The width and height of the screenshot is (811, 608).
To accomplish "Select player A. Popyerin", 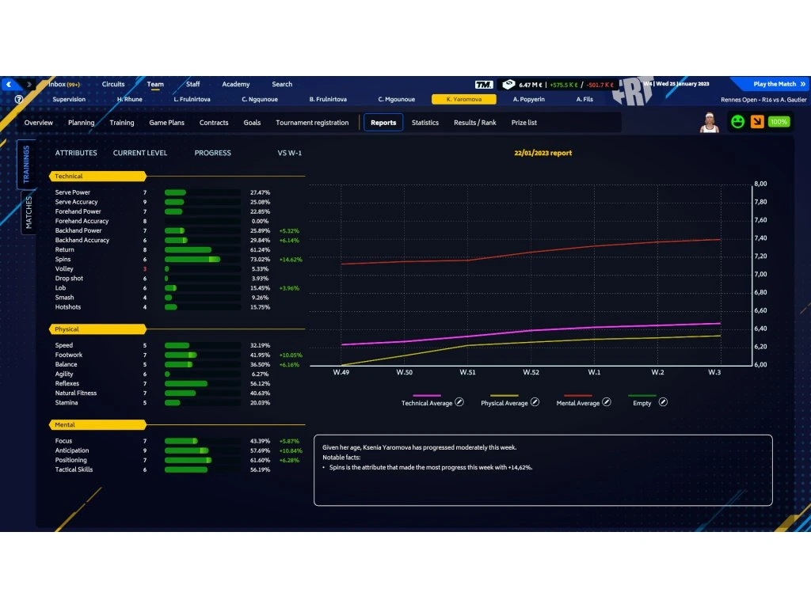I will point(528,99).
